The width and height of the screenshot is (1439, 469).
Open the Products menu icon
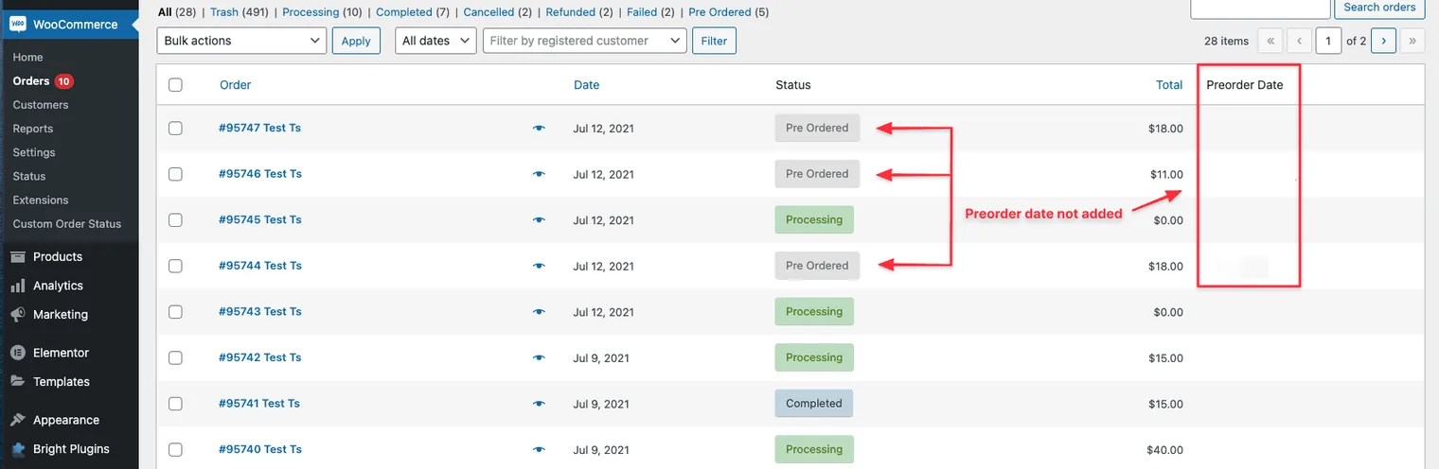17,257
